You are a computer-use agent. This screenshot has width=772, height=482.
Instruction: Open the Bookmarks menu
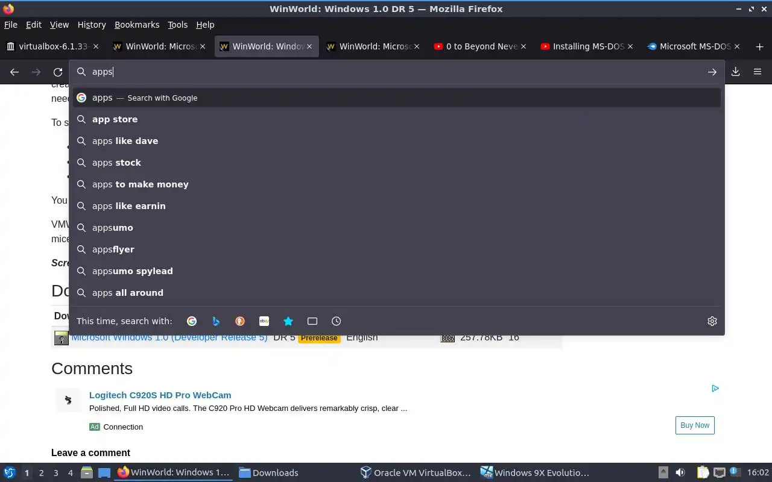coord(137,25)
